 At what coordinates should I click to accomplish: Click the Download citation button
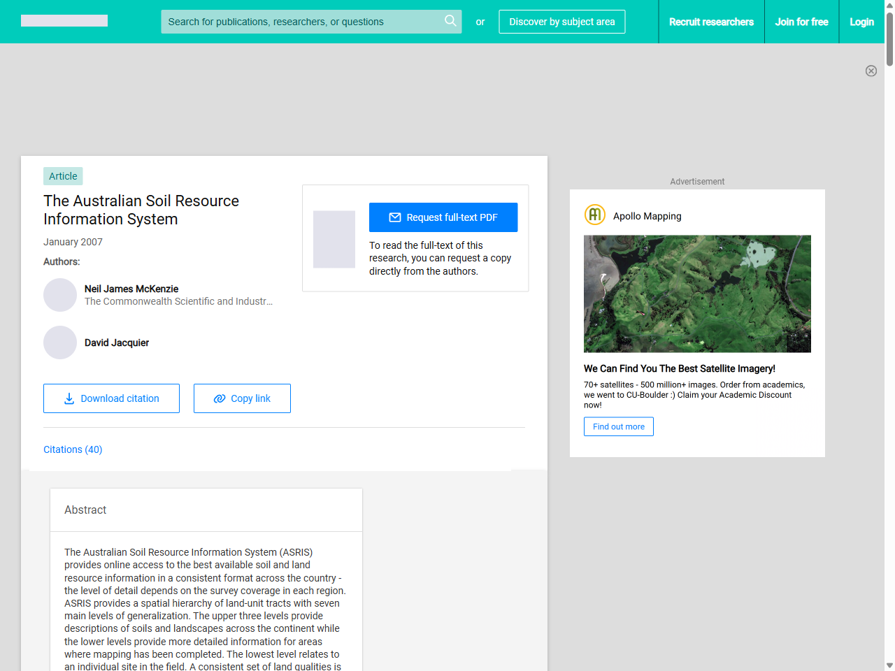pos(111,398)
